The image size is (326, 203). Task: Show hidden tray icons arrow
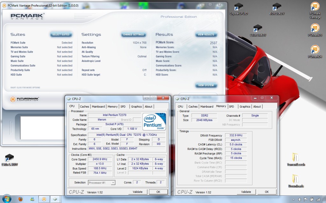pos(294,200)
